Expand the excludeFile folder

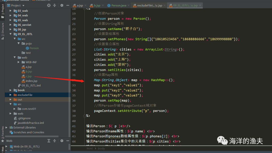[10, 95]
